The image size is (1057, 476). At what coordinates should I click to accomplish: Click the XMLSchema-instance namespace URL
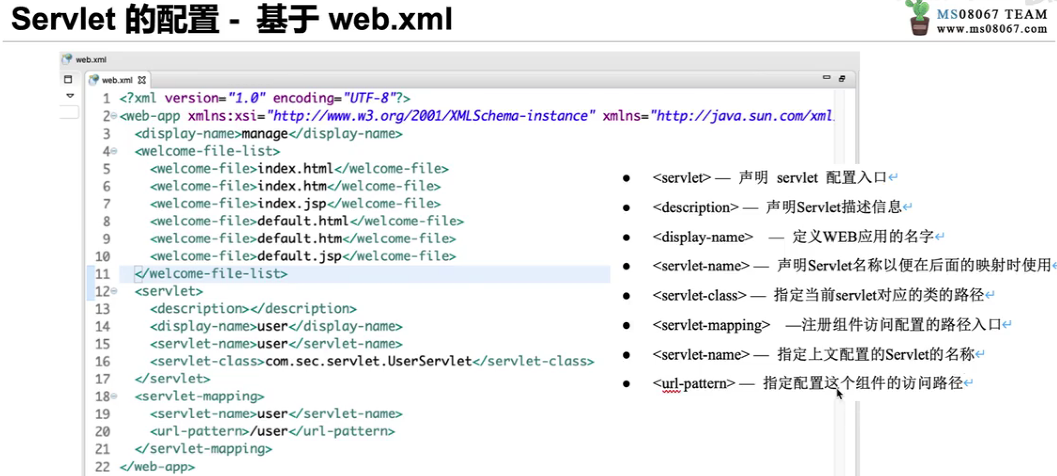(431, 116)
